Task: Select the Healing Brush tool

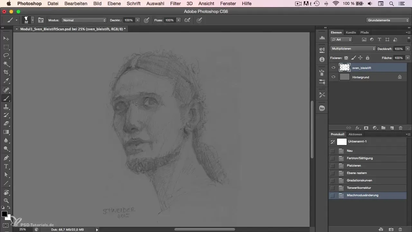Action: pos(6,90)
